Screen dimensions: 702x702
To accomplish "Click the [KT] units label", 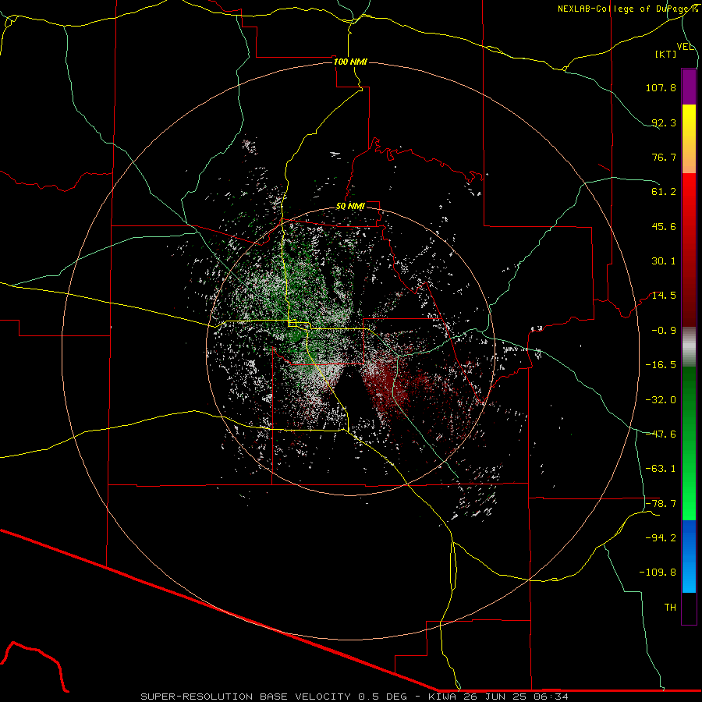I will [666, 54].
